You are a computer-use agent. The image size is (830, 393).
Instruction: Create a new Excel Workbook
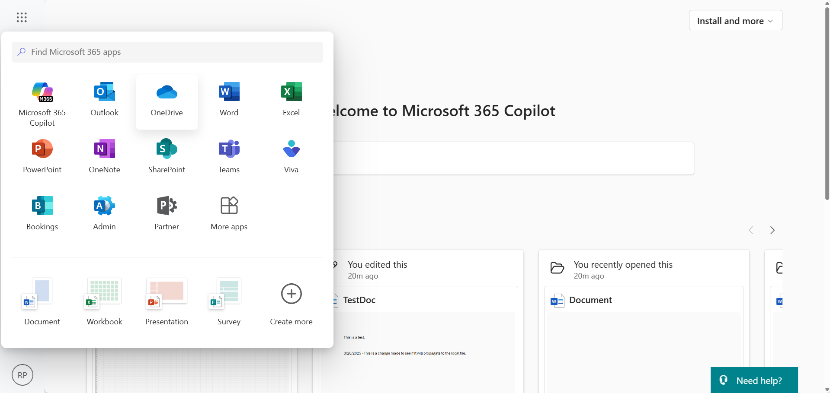pos(104,301)
